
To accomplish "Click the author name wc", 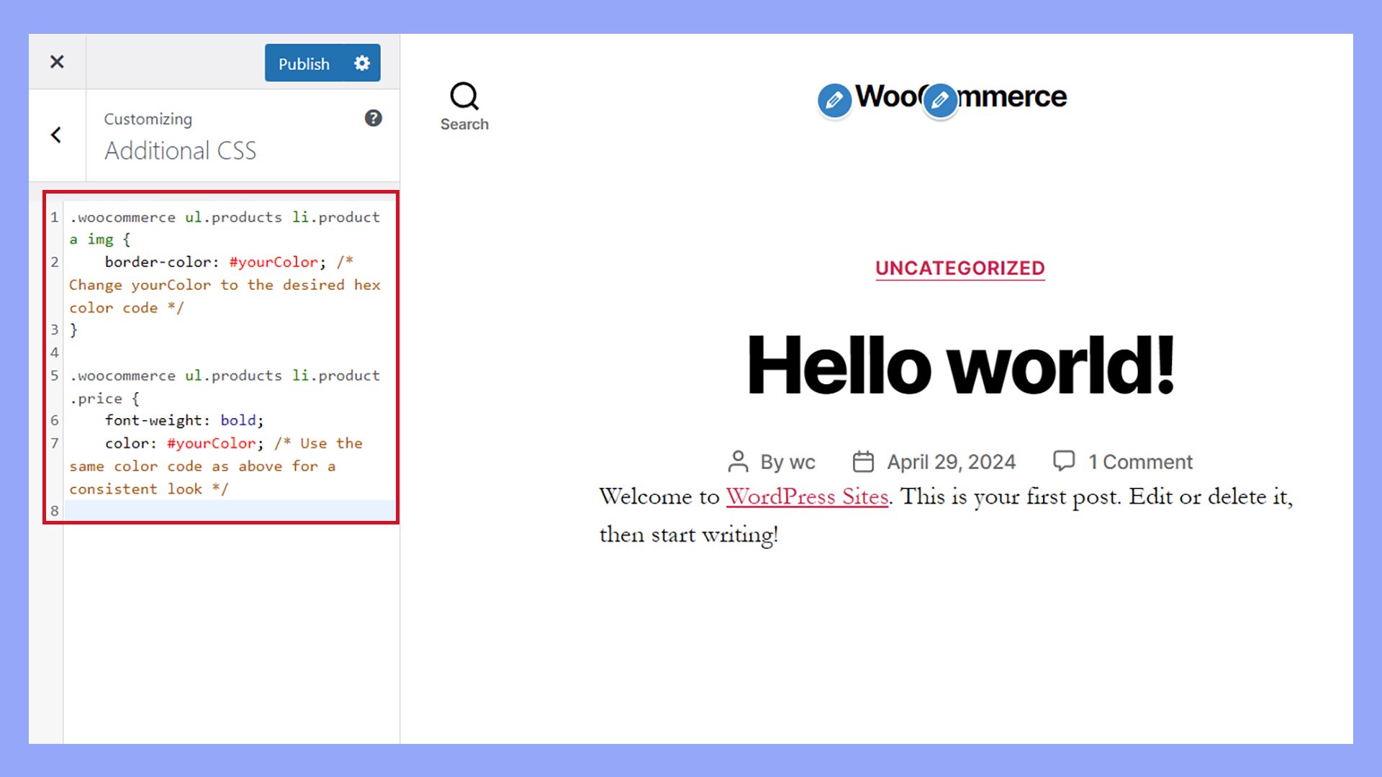I will point(802,462).
